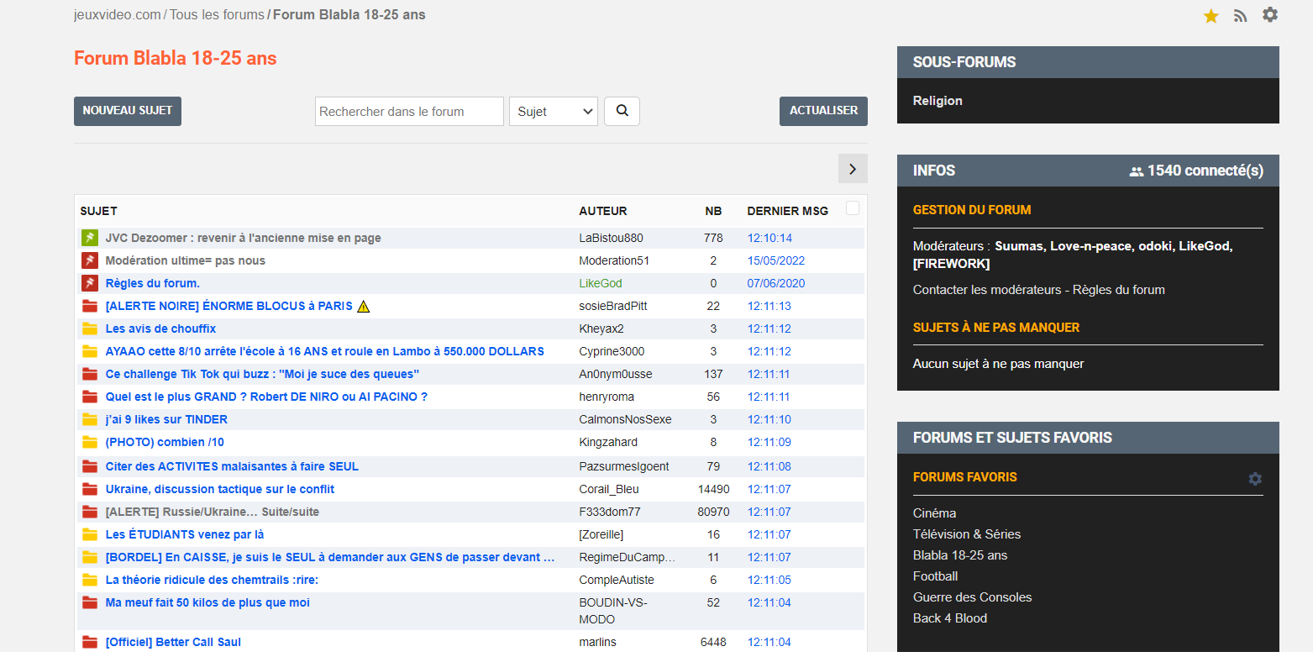Open Contacter les modérateurs link
1313x657 pixels.
(987, 290)
